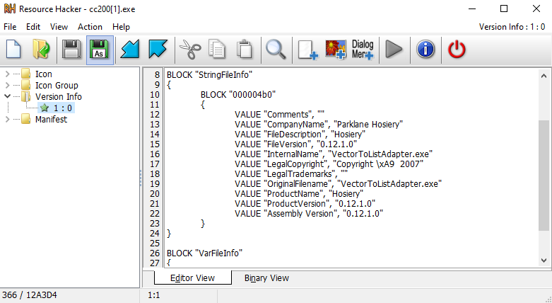This screenshot has width=552, height=303.
Task: Open the Dialog Menu tool
Action: coord(363,50)
